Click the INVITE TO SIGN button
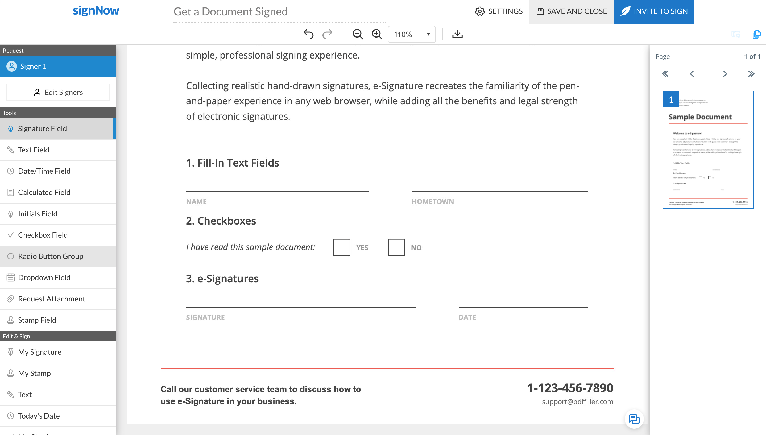This screenshot has height=435, width=766. 654,11
